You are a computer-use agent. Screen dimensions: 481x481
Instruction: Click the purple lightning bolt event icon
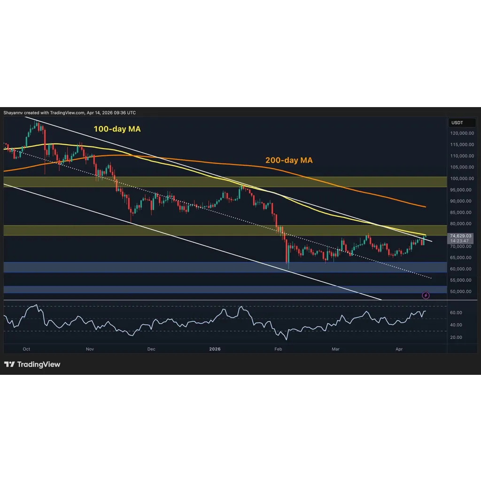pyautogui.click(x=426, y=295)
